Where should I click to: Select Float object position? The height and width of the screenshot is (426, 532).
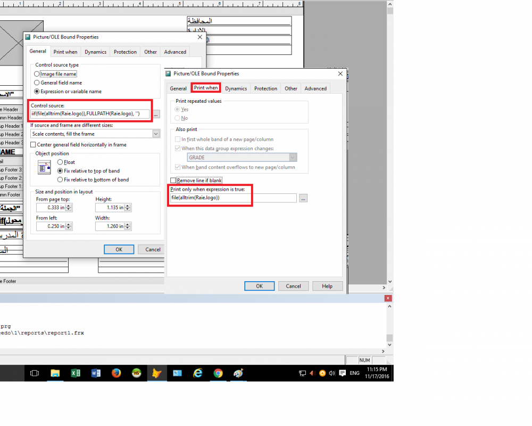pyautogui.click(x=60, y=162)
